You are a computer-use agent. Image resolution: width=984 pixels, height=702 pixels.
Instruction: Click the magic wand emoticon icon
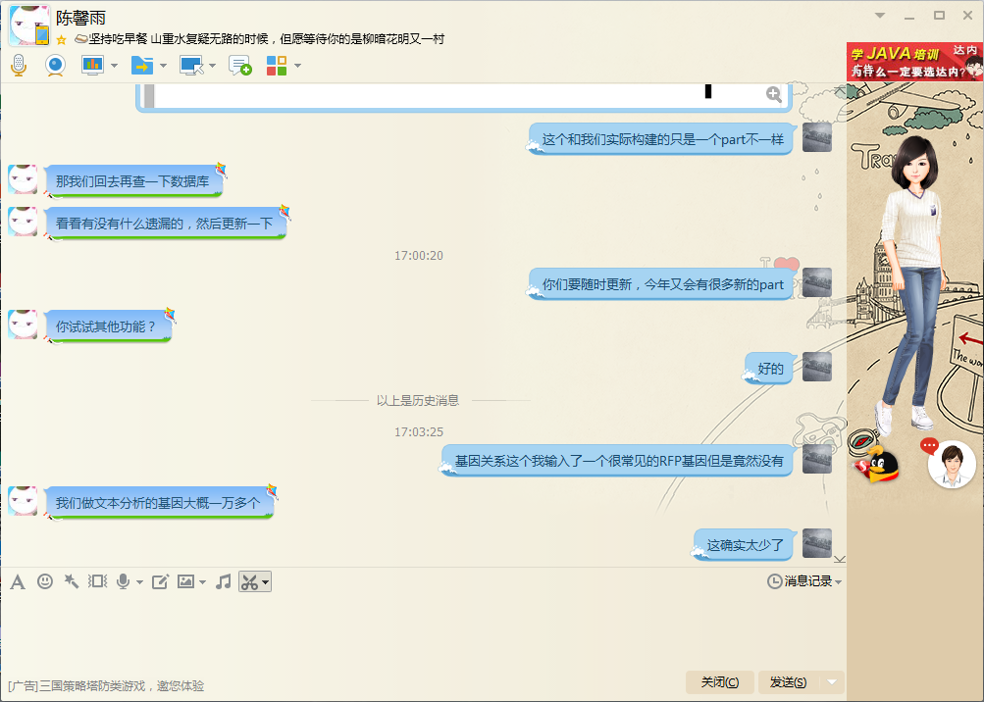point(71,581)
